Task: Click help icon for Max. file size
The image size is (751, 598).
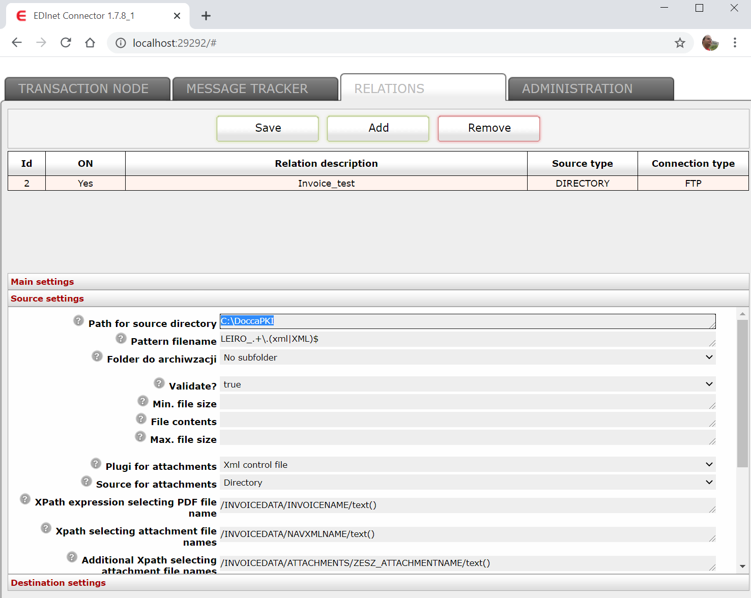Action: (x=140, y=436)
